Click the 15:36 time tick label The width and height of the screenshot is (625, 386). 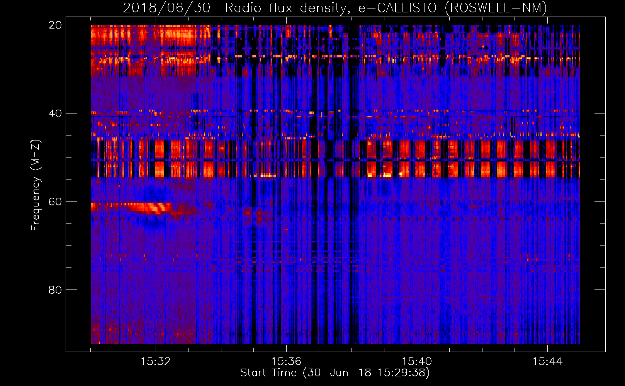(x=286, y=362)
